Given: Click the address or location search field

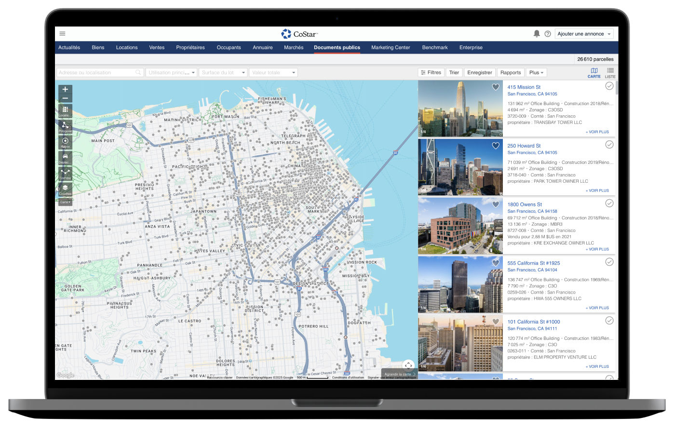Looking at the screenshot, I should pos(96,73).
